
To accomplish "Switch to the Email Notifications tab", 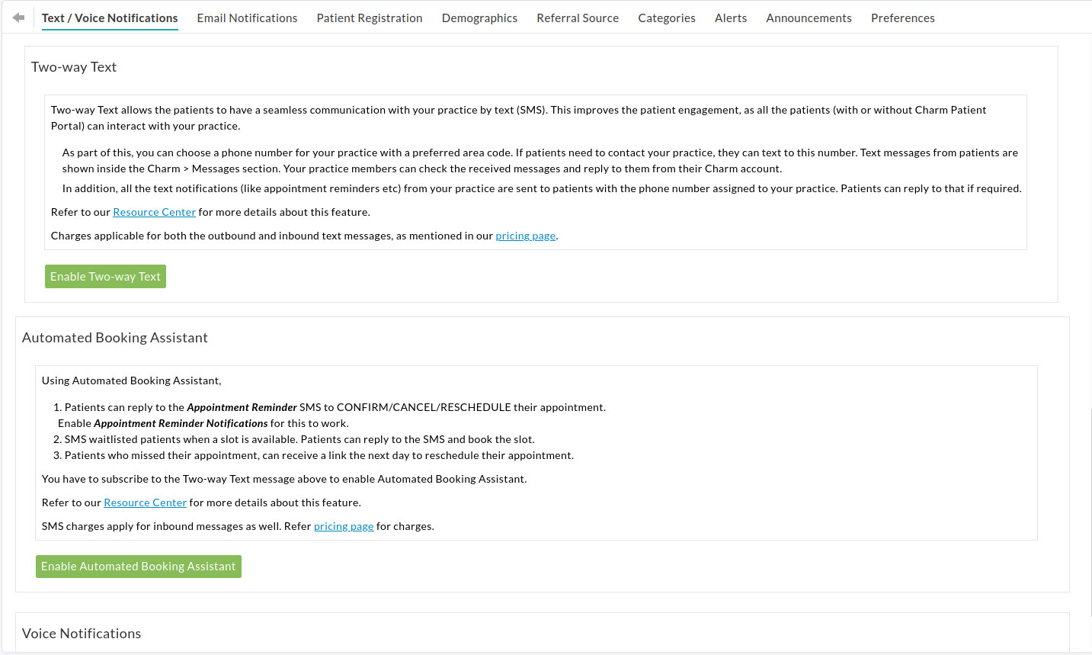I will [247, 18].
